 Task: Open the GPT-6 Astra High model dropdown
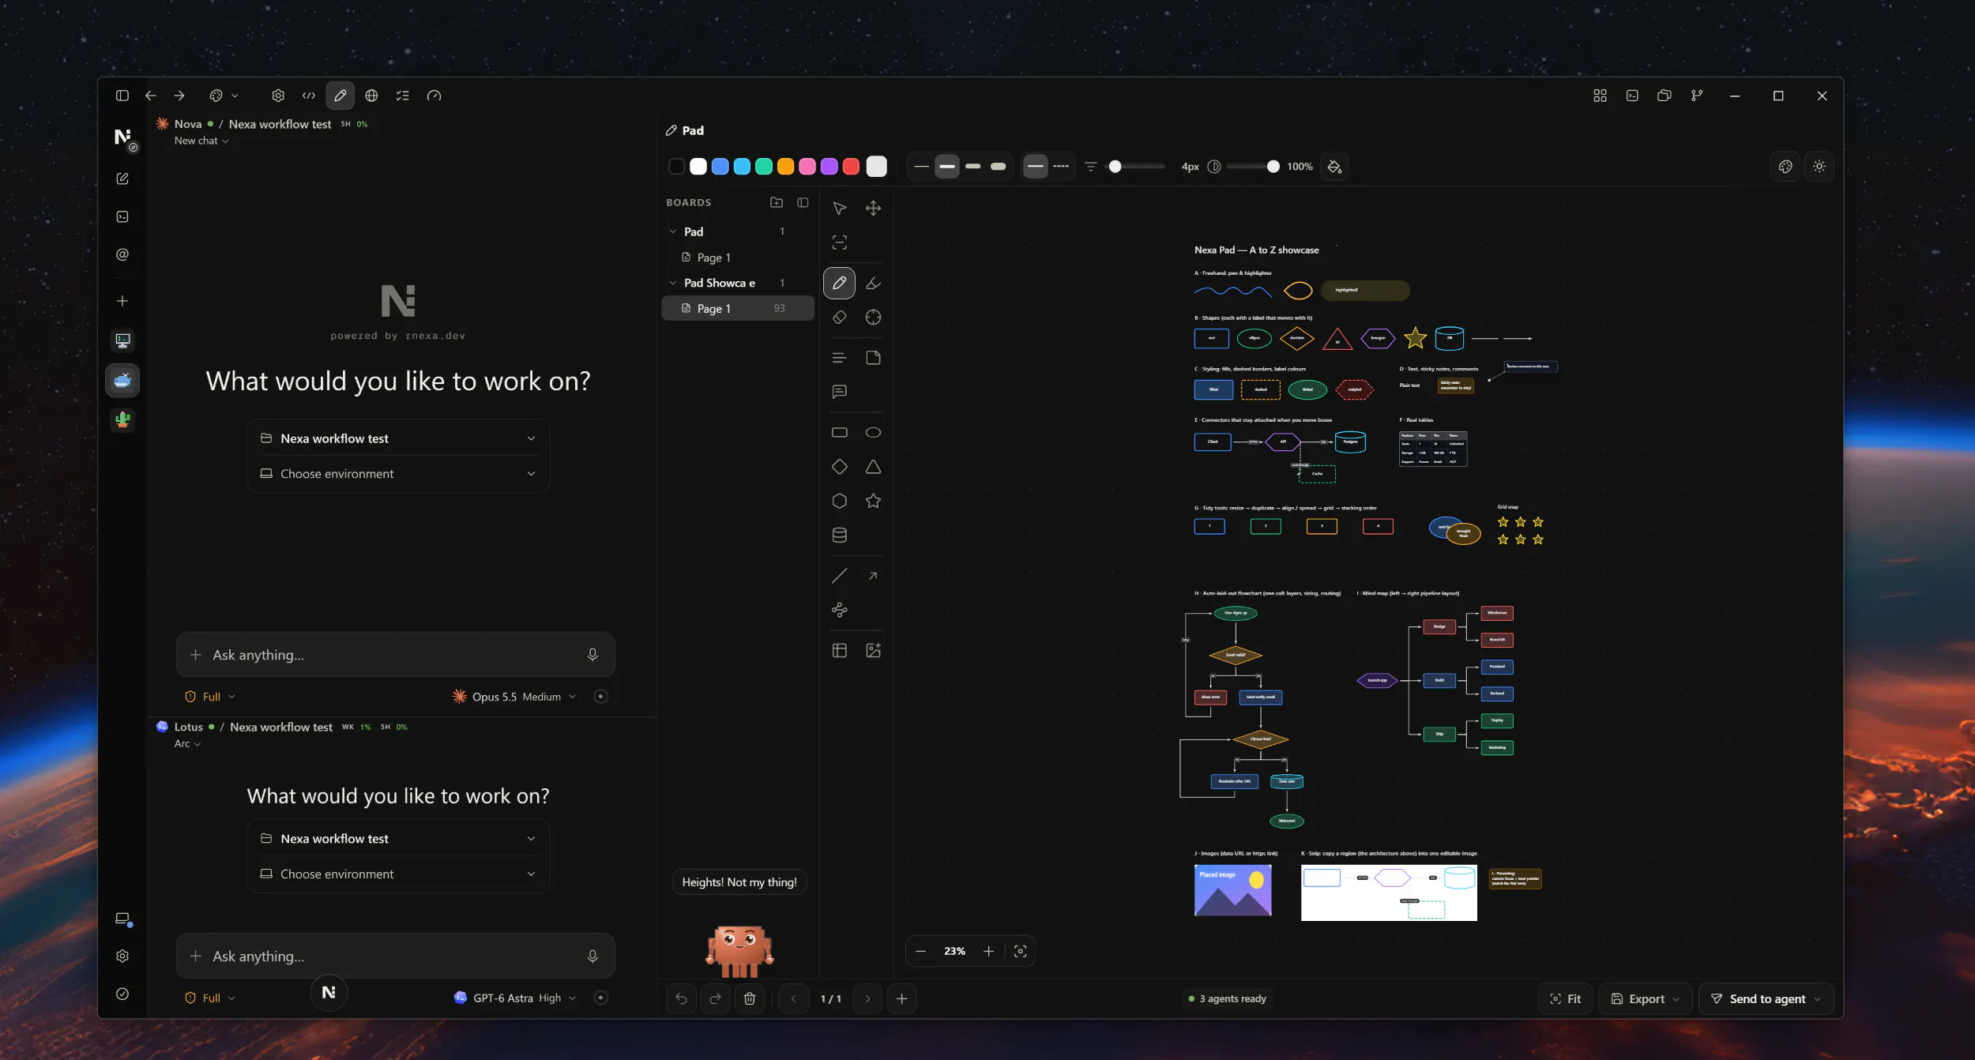pyautogui.click(x=515, y=998)
